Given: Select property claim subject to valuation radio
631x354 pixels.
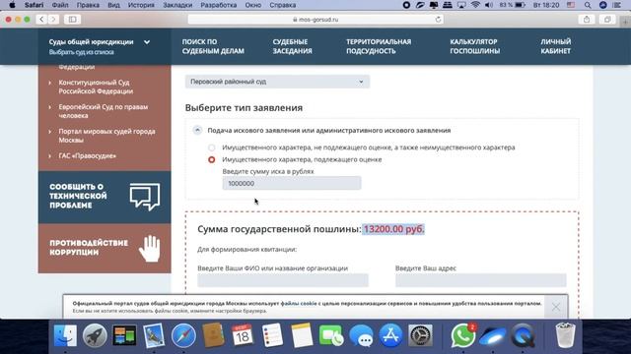Looking at the screenshot, I should (x=212, y=159).
